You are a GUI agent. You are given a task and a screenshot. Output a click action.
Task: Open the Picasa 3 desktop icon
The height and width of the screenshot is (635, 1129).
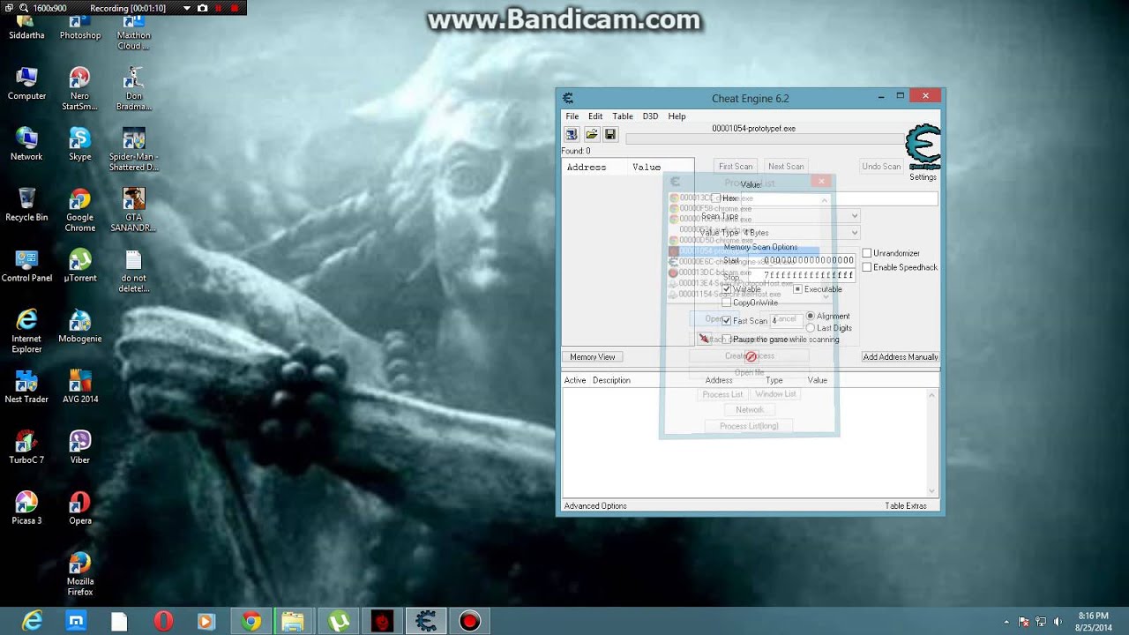coord(26,508)
